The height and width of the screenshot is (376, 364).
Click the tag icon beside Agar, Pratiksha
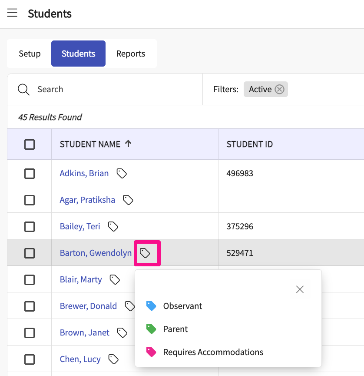[x=128, y=200]
